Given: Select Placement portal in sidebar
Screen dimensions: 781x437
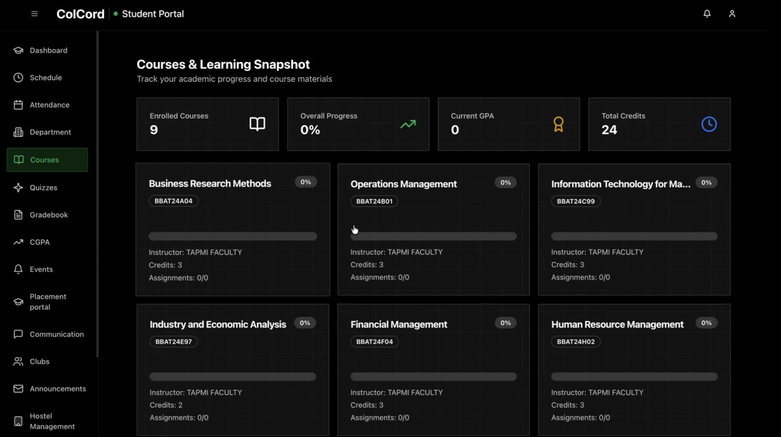Looking at the screenshot, I should point(48,302).
